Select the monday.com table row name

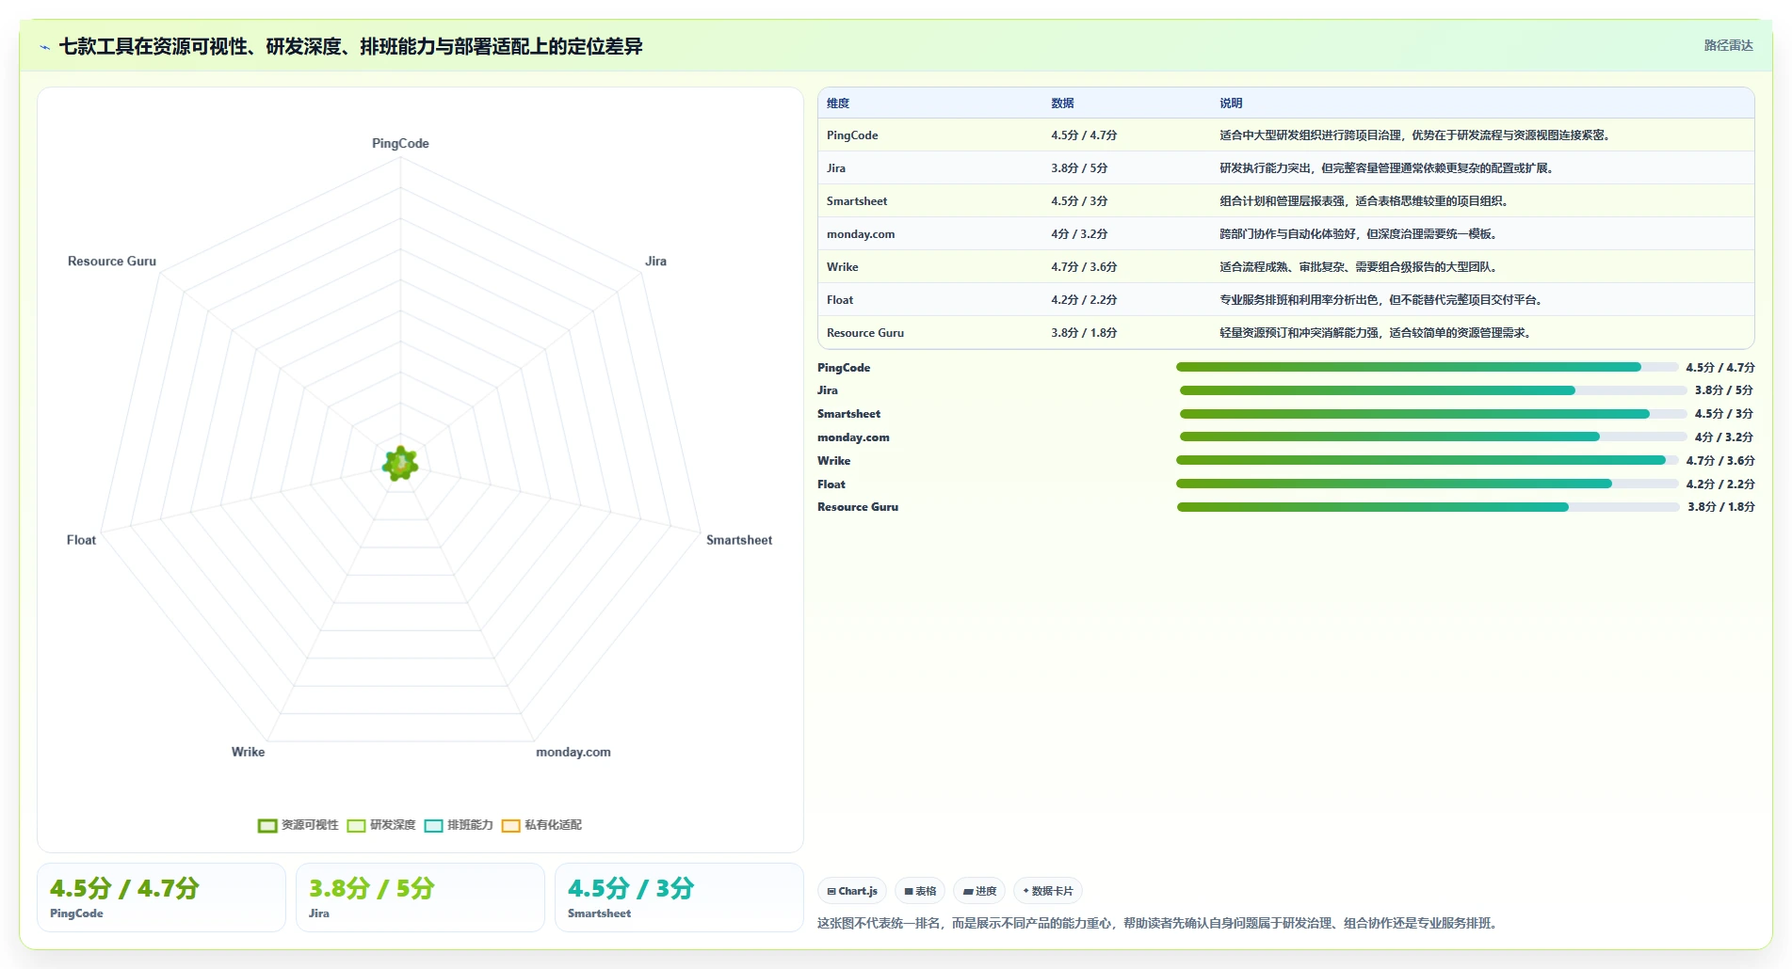(x=861, y=234)
